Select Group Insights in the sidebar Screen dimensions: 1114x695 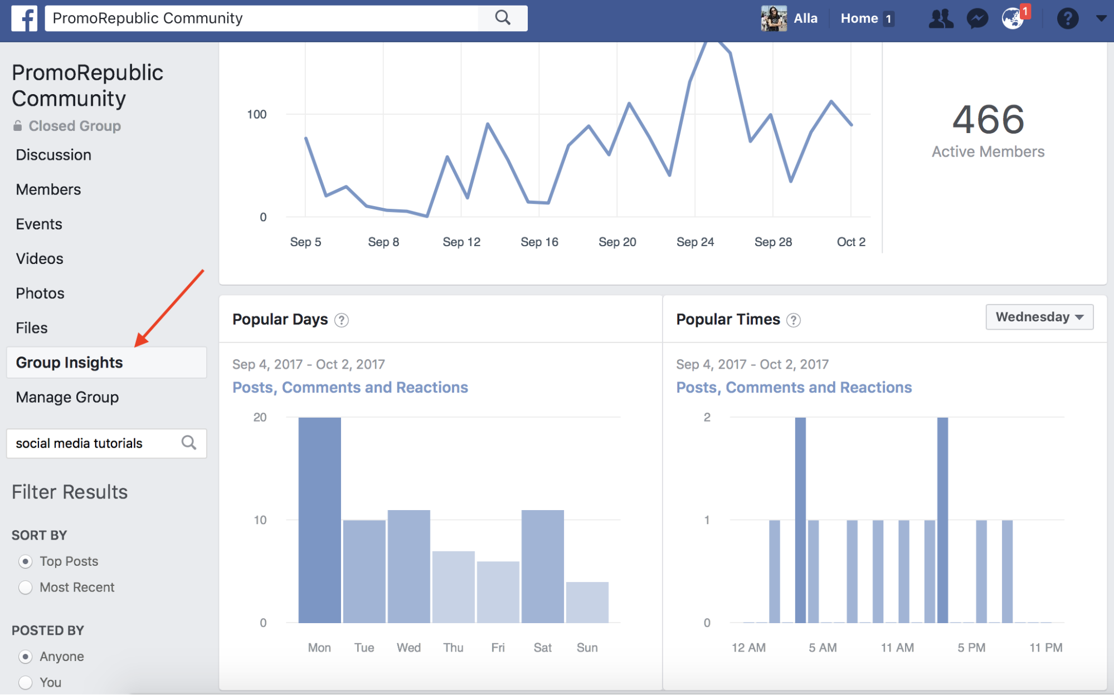pos(106,363)
